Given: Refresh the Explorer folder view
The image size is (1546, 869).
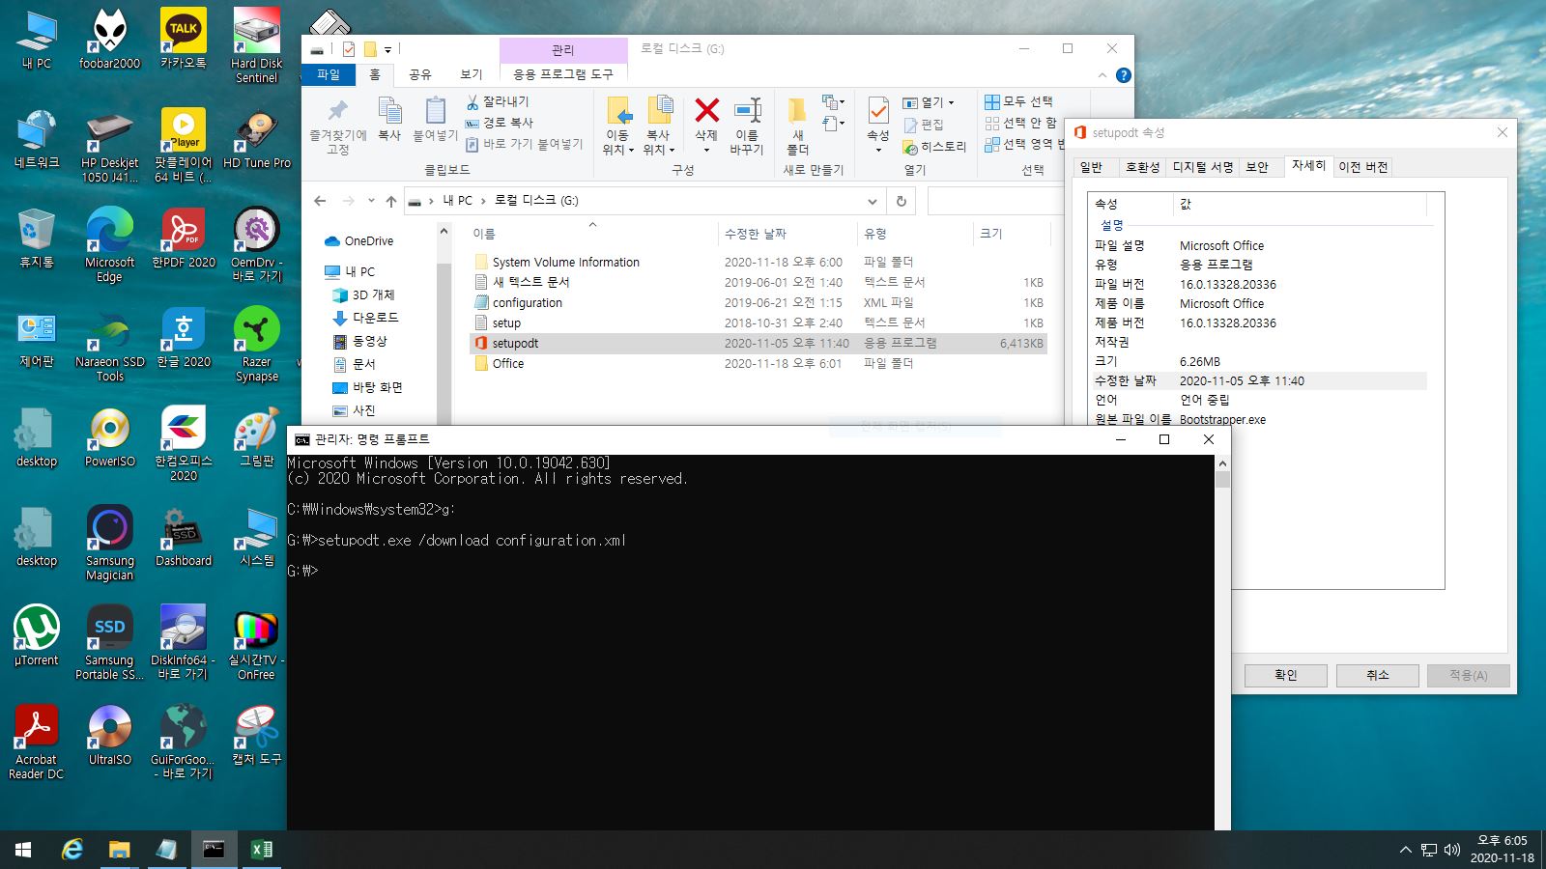Looking at the screenshot, I should click(x=902, y=201).
